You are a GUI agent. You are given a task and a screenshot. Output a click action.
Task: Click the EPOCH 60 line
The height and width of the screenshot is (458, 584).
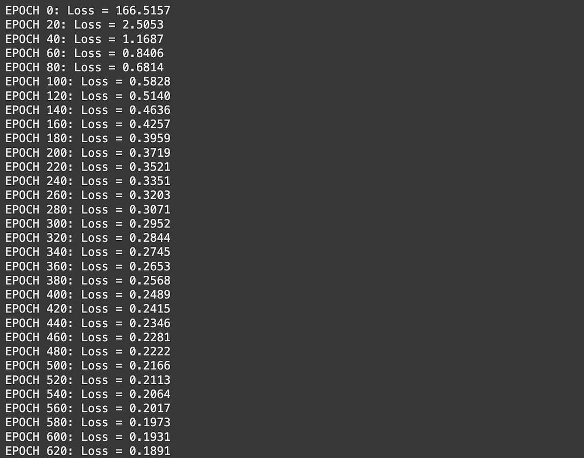click(x=85, y=53)
